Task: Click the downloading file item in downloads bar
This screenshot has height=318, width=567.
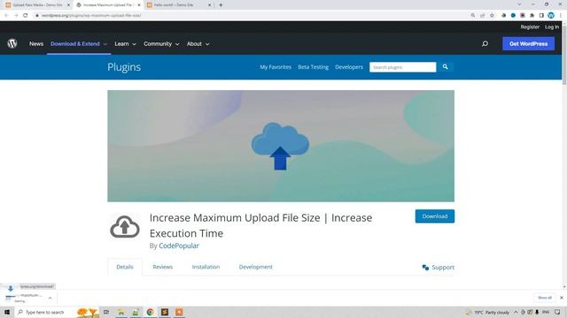Action: point(25,298)
